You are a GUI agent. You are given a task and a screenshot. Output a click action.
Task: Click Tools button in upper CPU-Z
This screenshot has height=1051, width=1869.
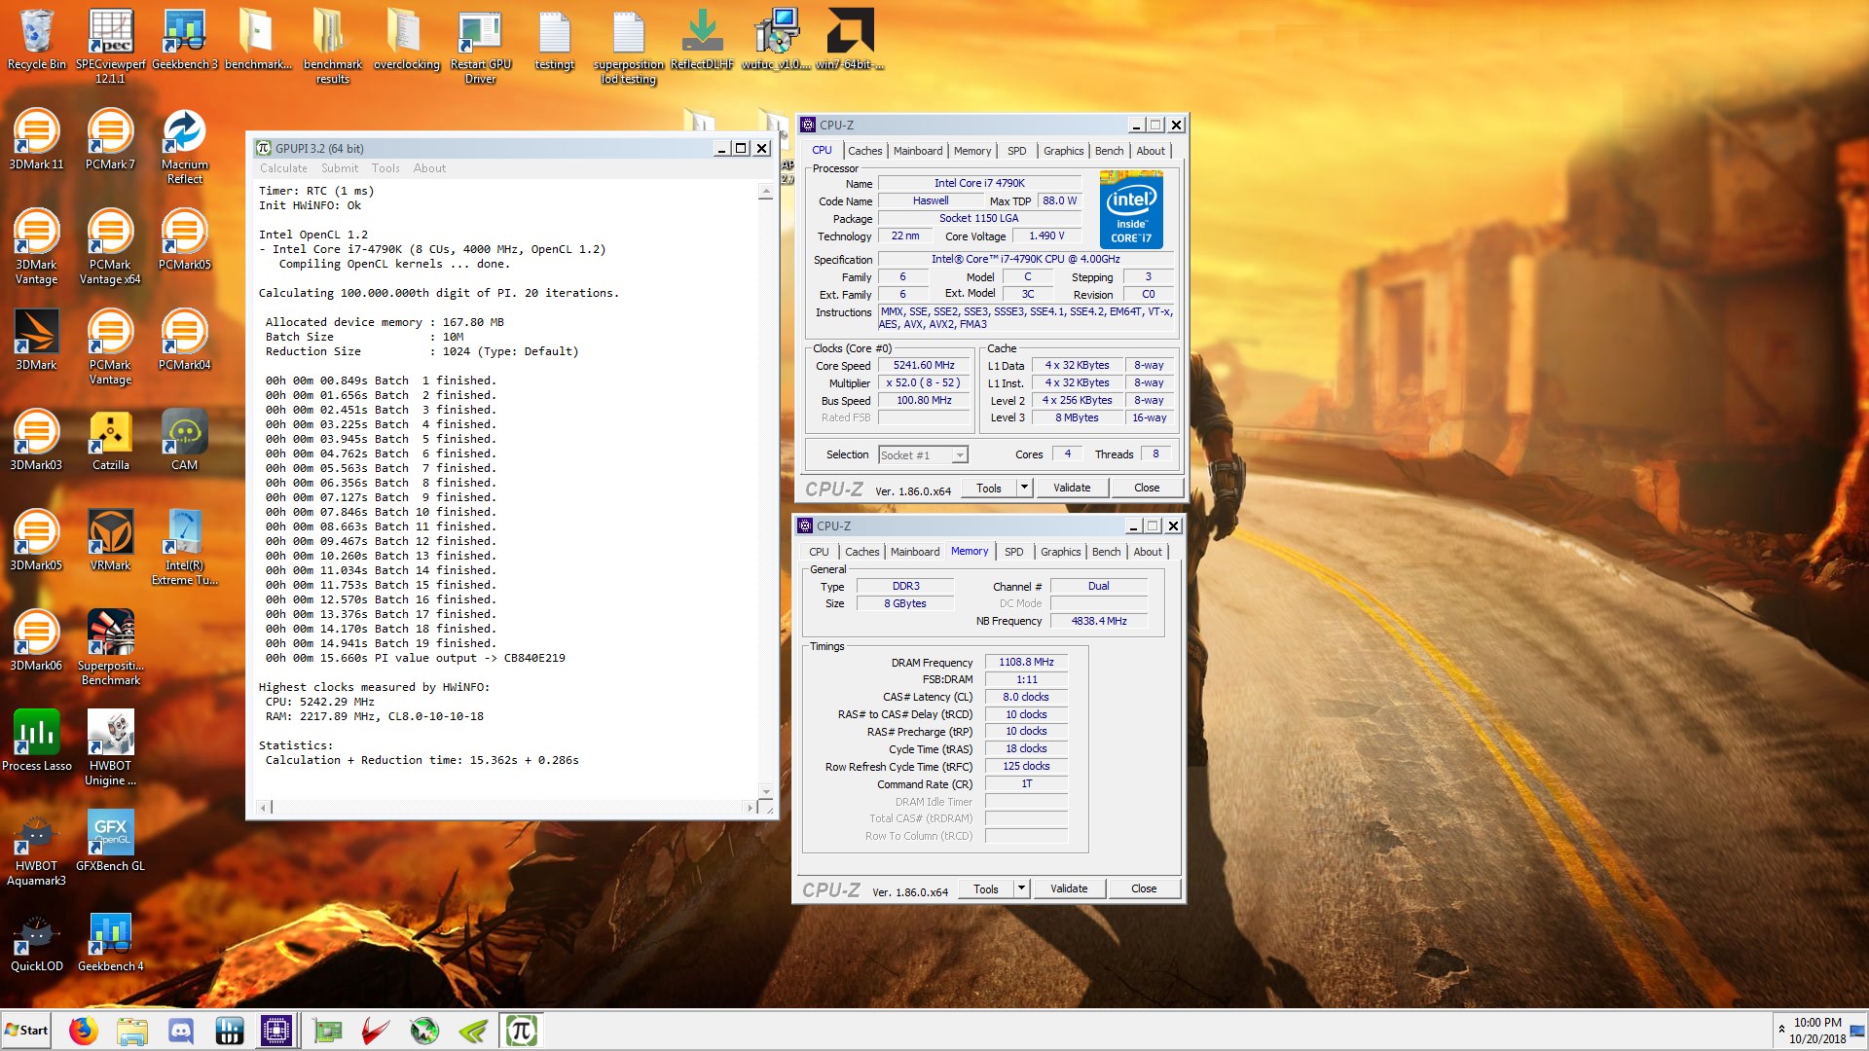[989, 488]
